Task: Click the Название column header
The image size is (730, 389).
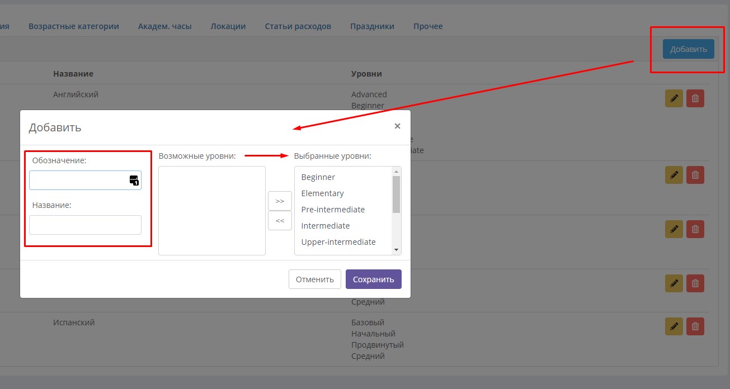Action: click(73, 74)
